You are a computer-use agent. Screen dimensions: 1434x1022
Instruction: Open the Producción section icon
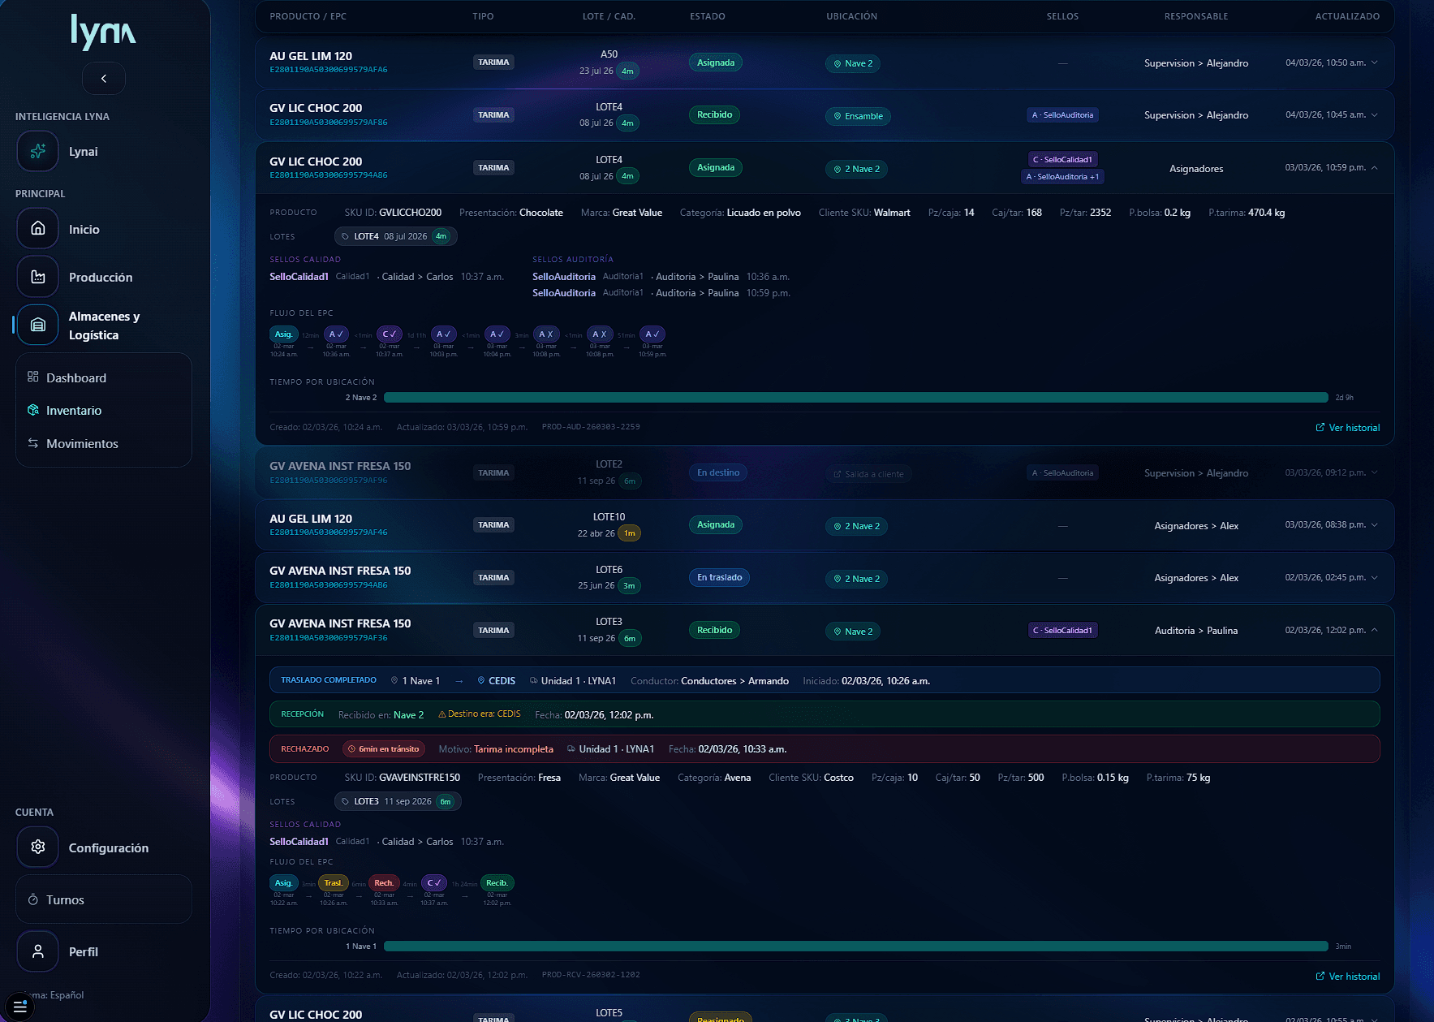click(x=37, y=277)
